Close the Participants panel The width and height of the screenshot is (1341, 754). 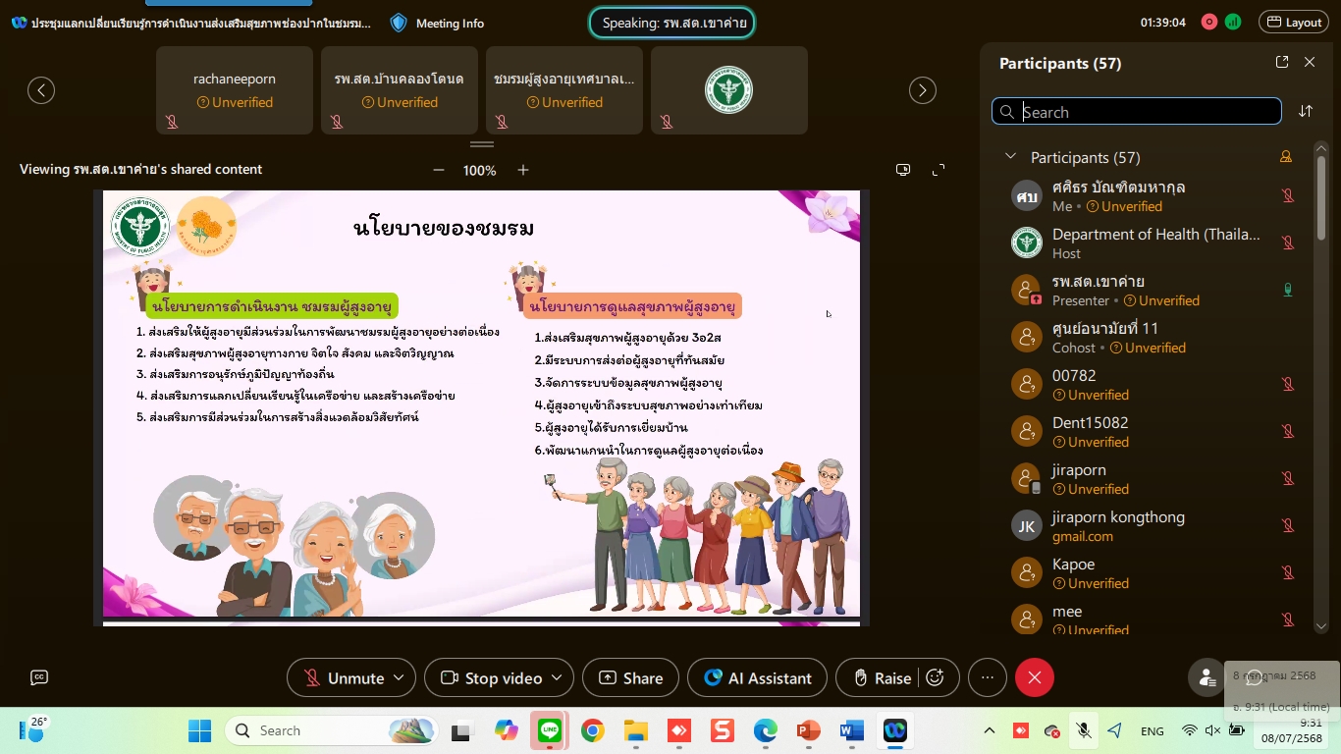click(1310, 62)
